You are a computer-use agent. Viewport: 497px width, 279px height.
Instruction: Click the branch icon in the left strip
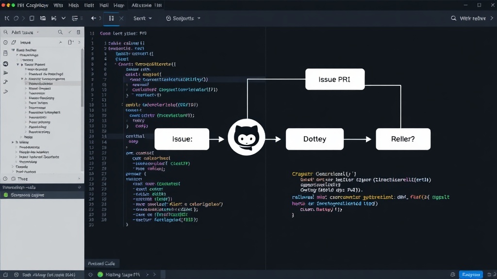click(5, 82)
